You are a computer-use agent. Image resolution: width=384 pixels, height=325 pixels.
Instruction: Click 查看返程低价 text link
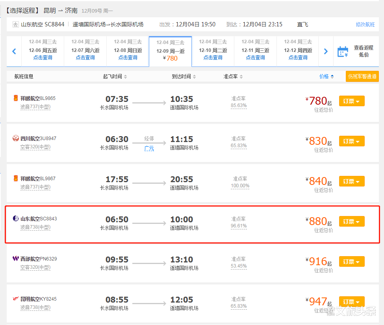(x=364, y=51)
